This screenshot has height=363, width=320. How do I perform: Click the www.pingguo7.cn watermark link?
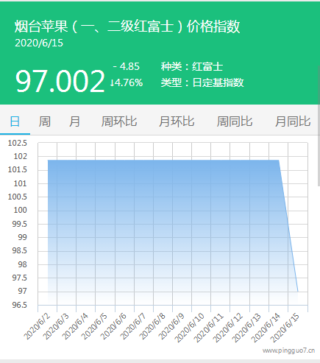(x=288, y=350)
